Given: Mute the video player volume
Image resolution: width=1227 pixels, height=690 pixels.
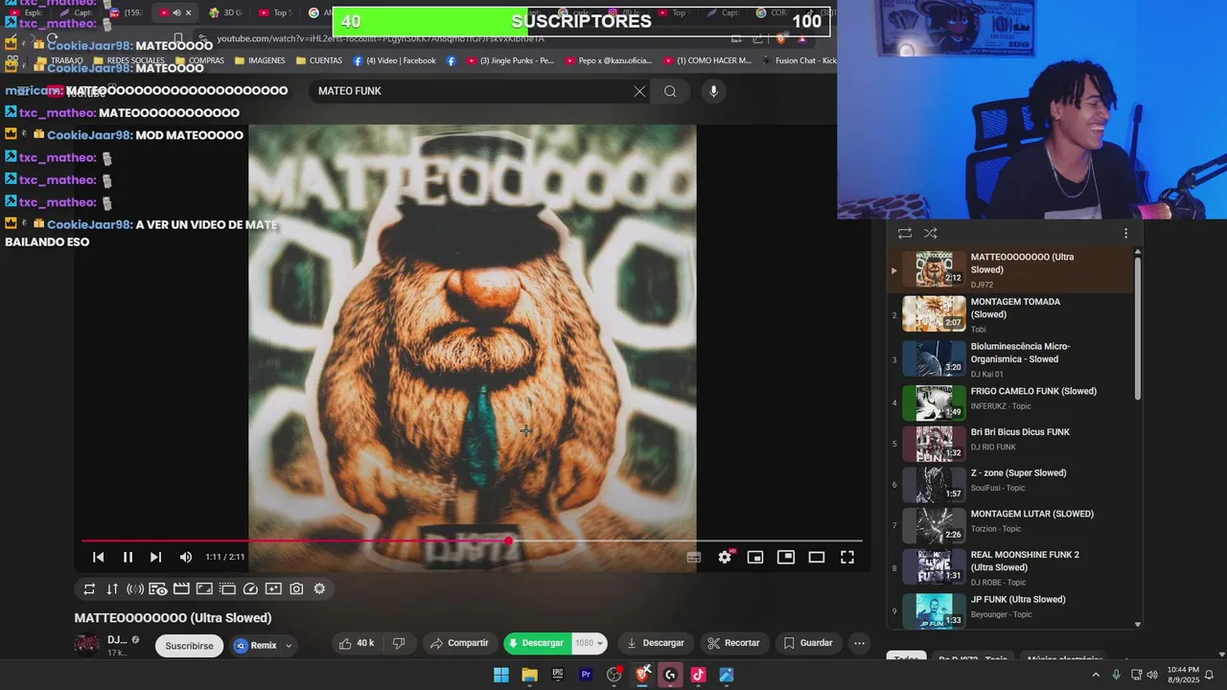Looking at the screenshot, I should [x=186, y=557].
